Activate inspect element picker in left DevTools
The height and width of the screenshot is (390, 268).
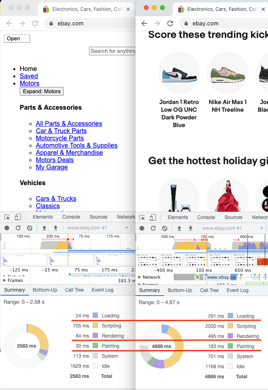[7, 217]
